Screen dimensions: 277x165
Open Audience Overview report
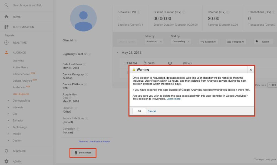(18, 61)
